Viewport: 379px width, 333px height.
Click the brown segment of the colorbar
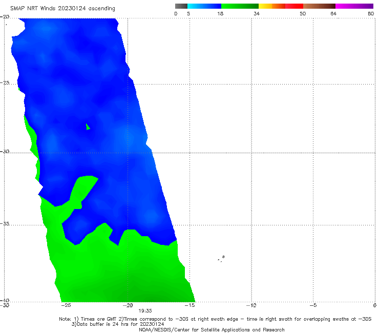(x=319, y=6)
